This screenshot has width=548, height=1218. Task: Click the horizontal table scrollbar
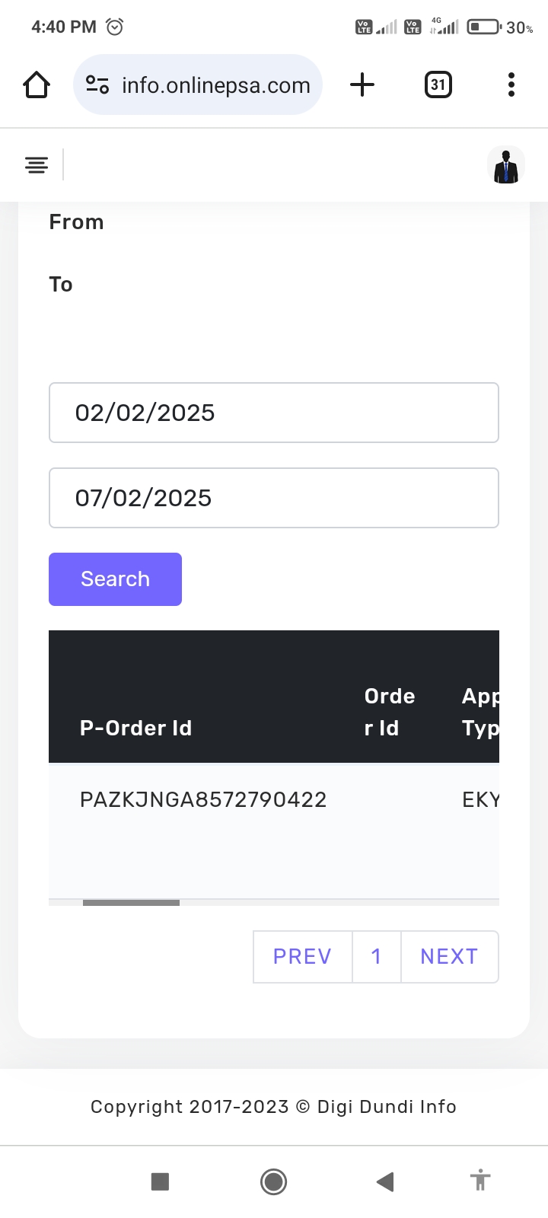131,903
